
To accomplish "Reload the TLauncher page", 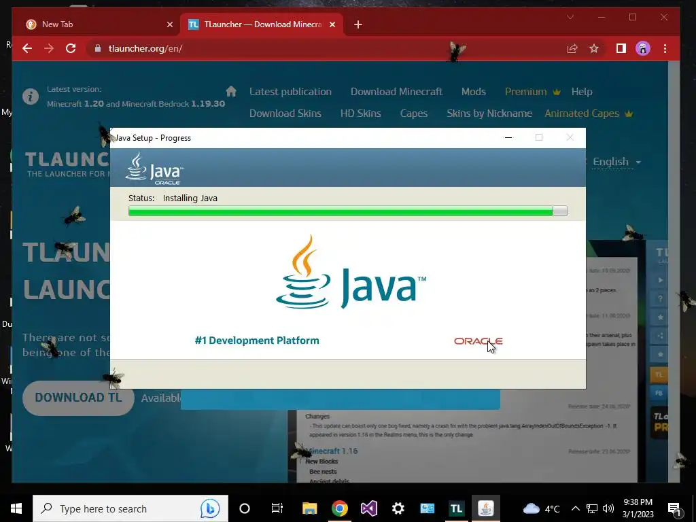I will point(71,48).
